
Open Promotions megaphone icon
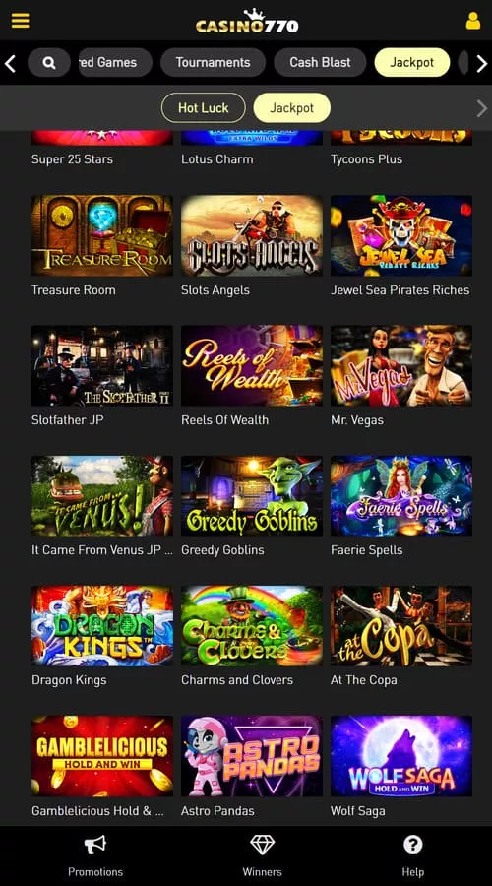[x=94, y=846]
